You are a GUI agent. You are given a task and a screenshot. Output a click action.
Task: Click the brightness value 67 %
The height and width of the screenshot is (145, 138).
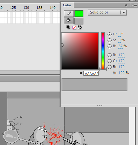[x=123, y=46]
